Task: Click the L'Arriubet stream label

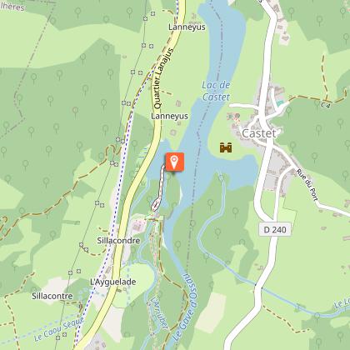Action: click(x=158, y=313)
